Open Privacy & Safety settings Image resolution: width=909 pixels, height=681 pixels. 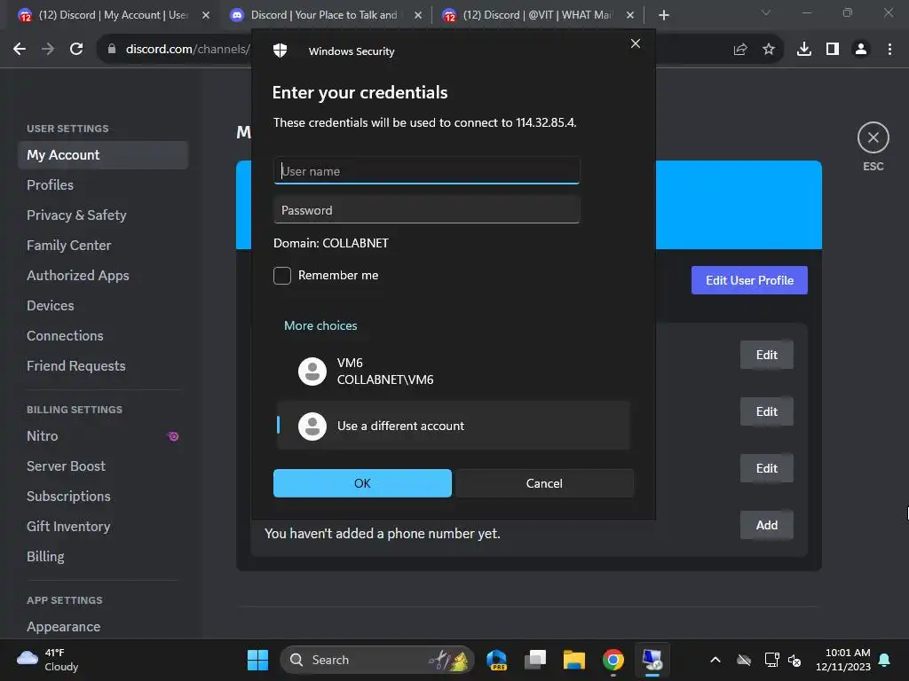pyautogui.click(x=103, y=215)
